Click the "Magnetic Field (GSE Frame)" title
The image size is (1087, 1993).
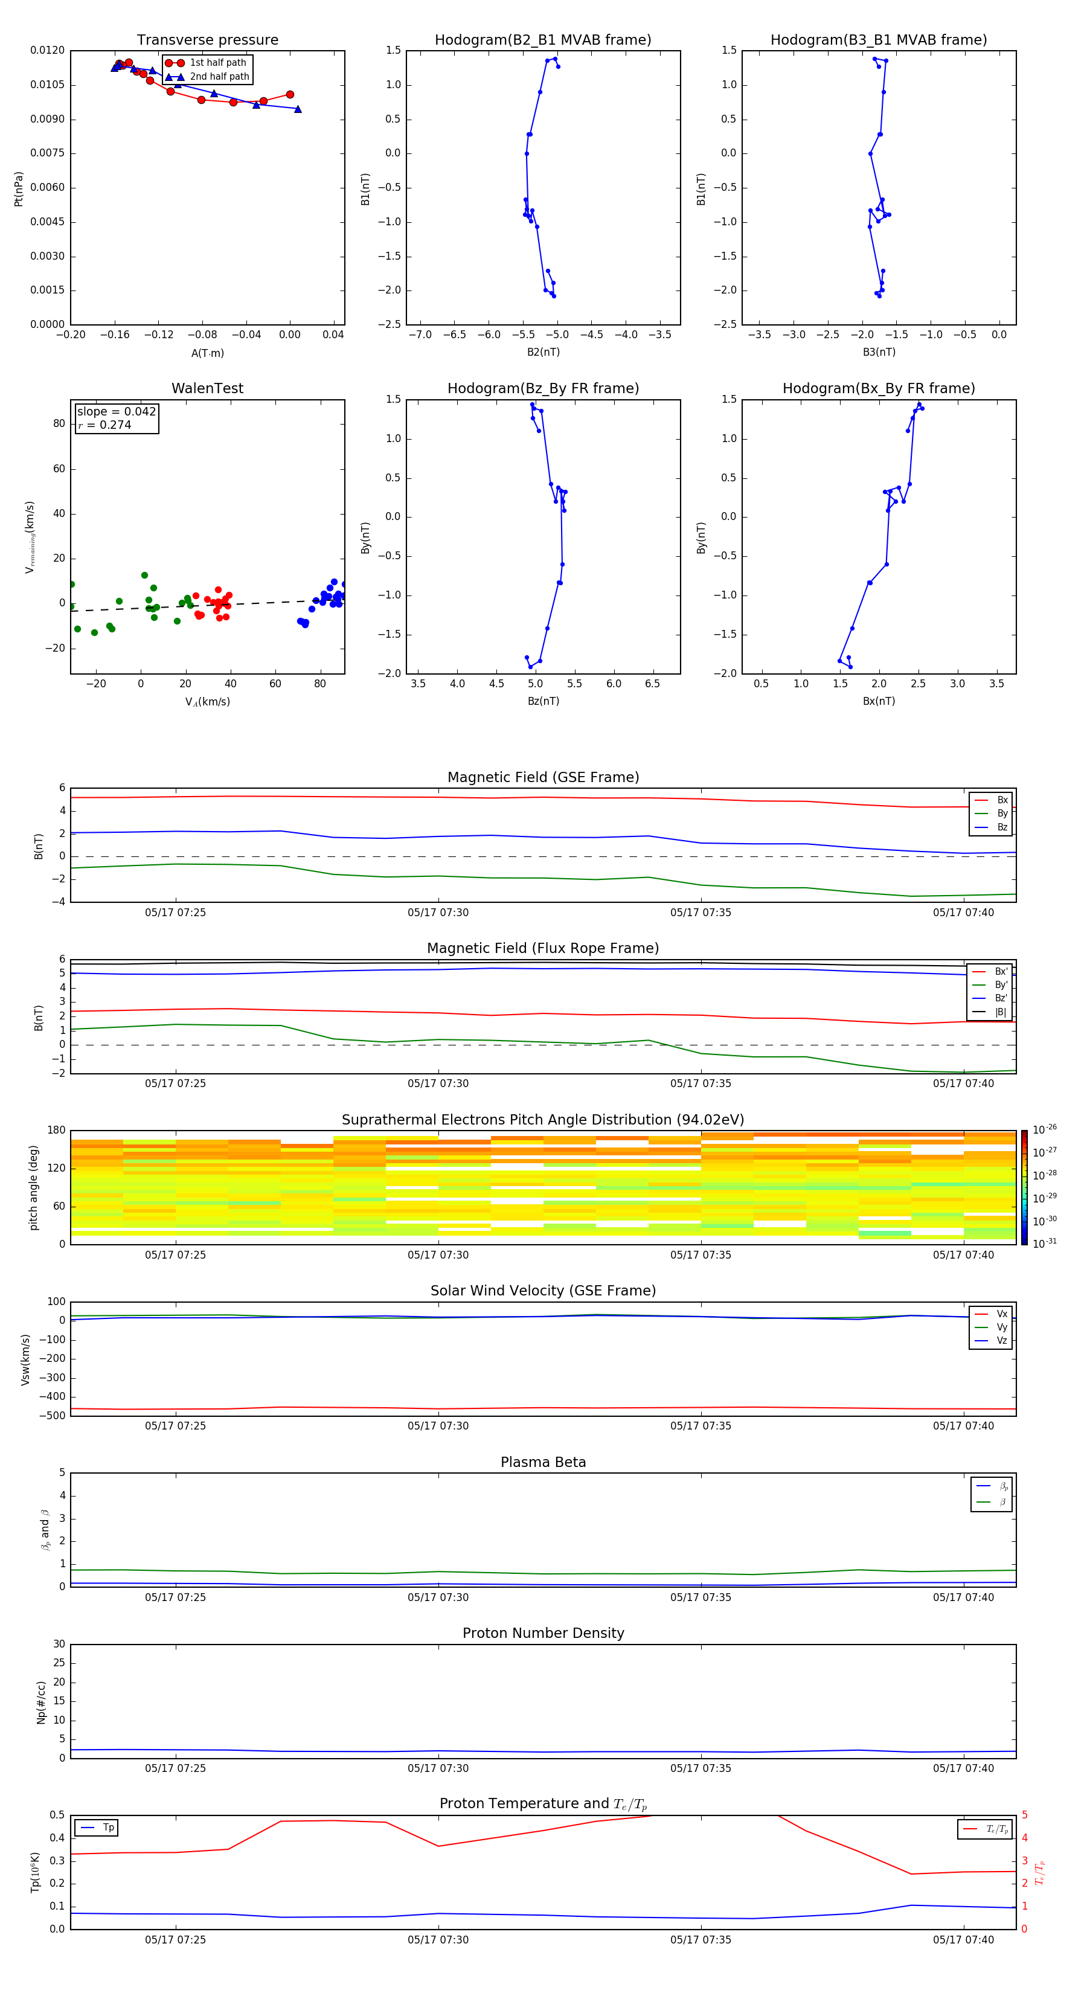tap(543, 777)
